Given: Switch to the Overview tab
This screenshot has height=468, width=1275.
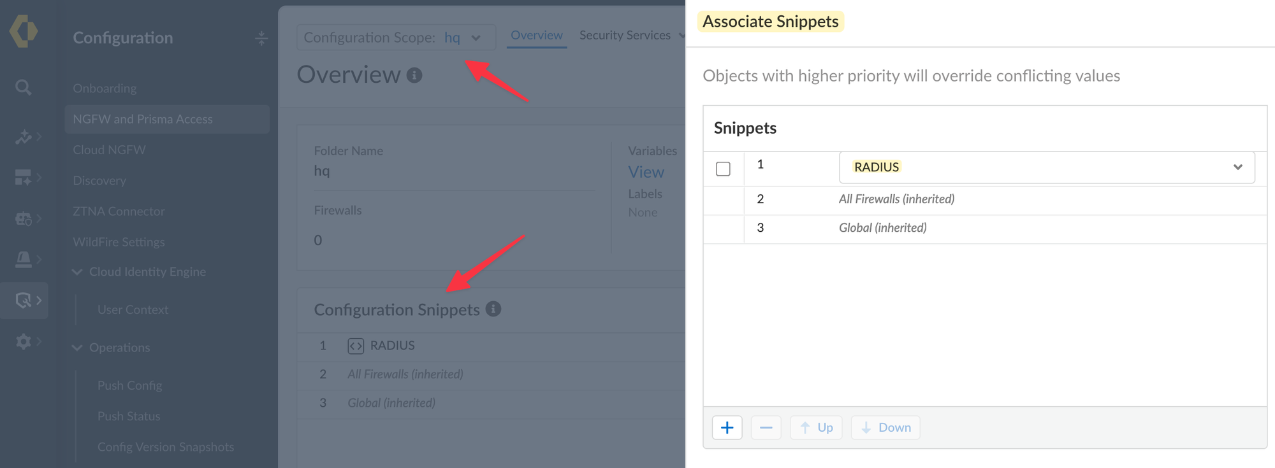Looking at the screenshot, I should coord(537,35).
